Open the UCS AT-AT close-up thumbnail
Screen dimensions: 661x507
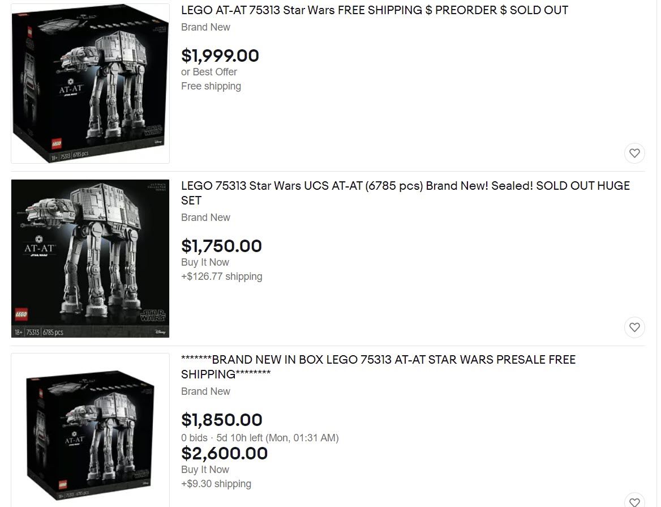tap(90, 258)
